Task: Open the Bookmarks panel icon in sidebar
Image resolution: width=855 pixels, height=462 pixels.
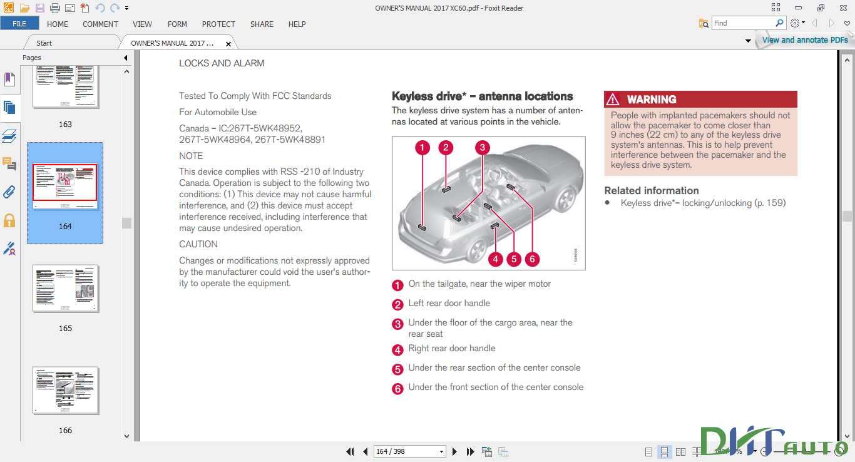Action: click(x=9, y=80)
